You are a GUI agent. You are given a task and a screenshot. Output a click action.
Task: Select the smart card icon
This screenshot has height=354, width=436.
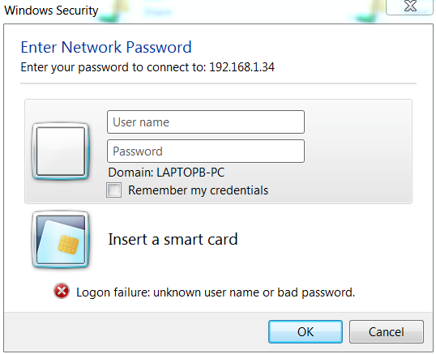point(61,240)
